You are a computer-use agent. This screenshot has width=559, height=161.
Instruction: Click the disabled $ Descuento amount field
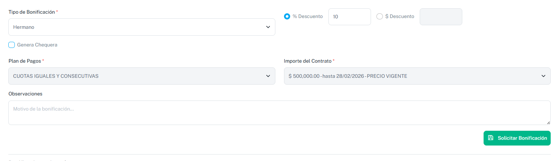pyautogui.click(x=441, y=17)
